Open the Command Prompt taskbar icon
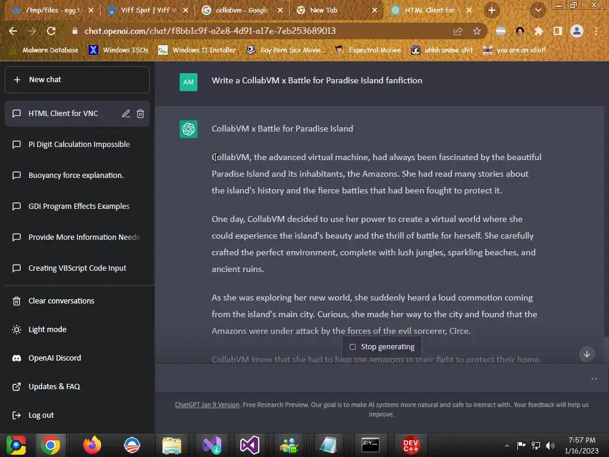 tap(371, 445)
